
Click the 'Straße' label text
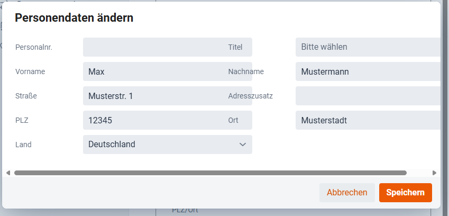pos(26,96)
